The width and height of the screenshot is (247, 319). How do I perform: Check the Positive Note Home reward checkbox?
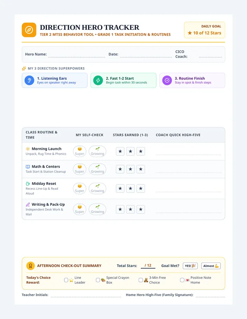pos(182,280)
